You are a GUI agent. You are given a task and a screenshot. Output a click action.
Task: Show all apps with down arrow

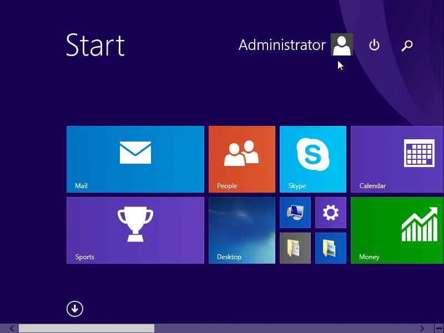[x=75, y=309]
